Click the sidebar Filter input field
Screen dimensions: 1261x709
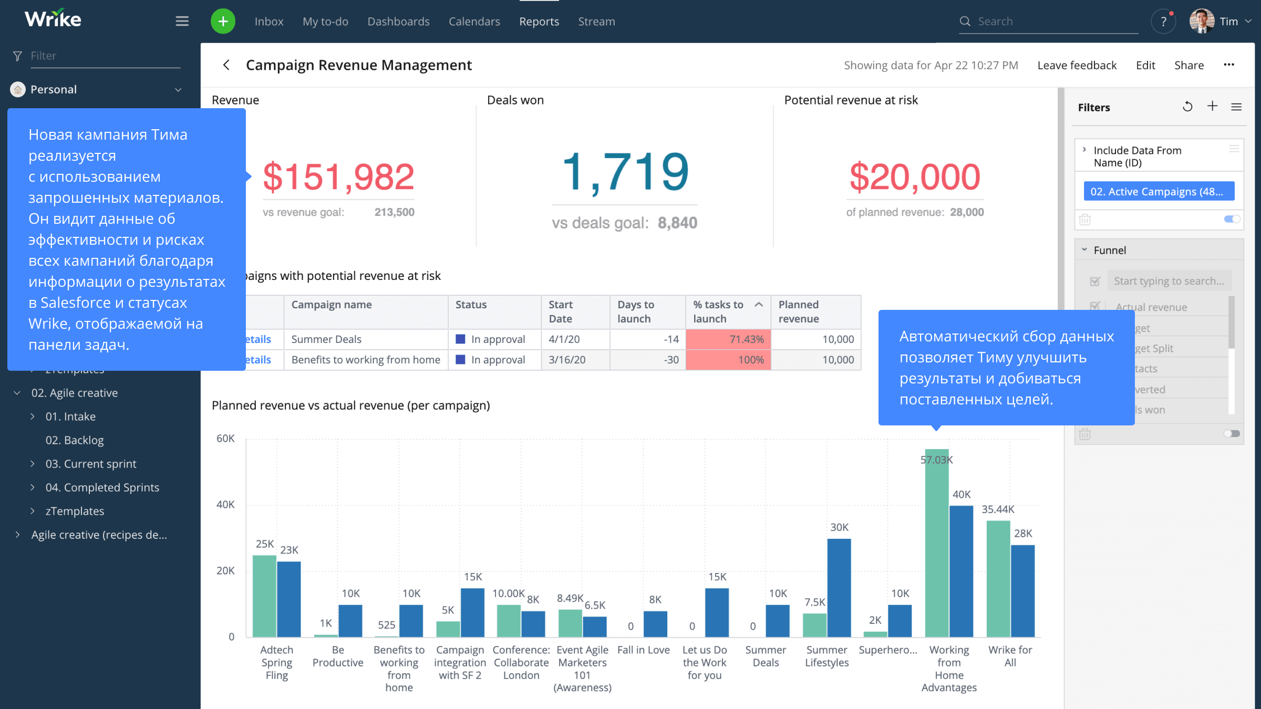point(104,56)
